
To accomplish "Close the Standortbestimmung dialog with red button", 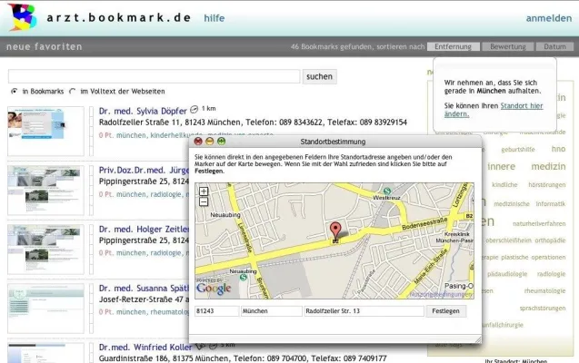I will click(198, 142).
